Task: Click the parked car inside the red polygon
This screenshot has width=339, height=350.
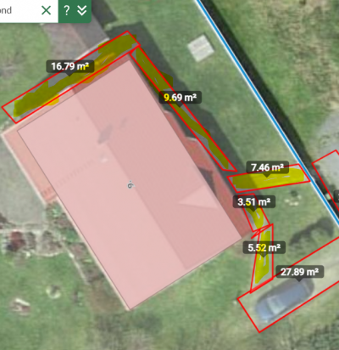Action: (283, 302)
